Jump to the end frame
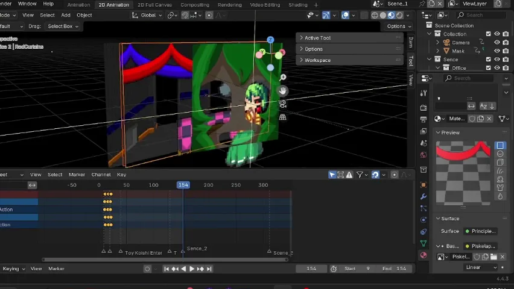Screen dimensions: 514x289 209,269
